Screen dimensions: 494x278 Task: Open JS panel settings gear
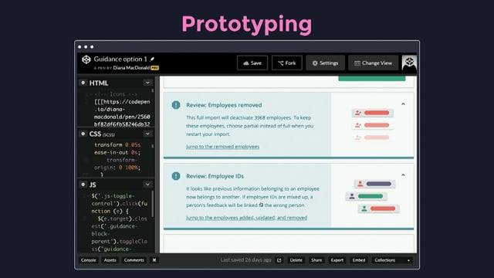pyautogui.click(x=83, y=185)
